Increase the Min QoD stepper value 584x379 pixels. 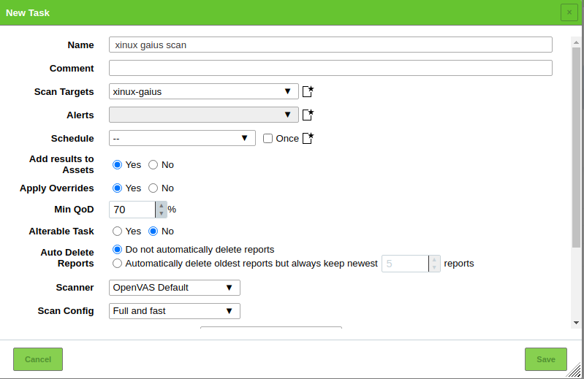point(161,206)
